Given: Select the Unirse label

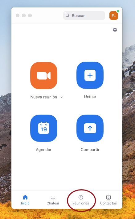Looking at the screenshot, I should (x=90, y=97).
